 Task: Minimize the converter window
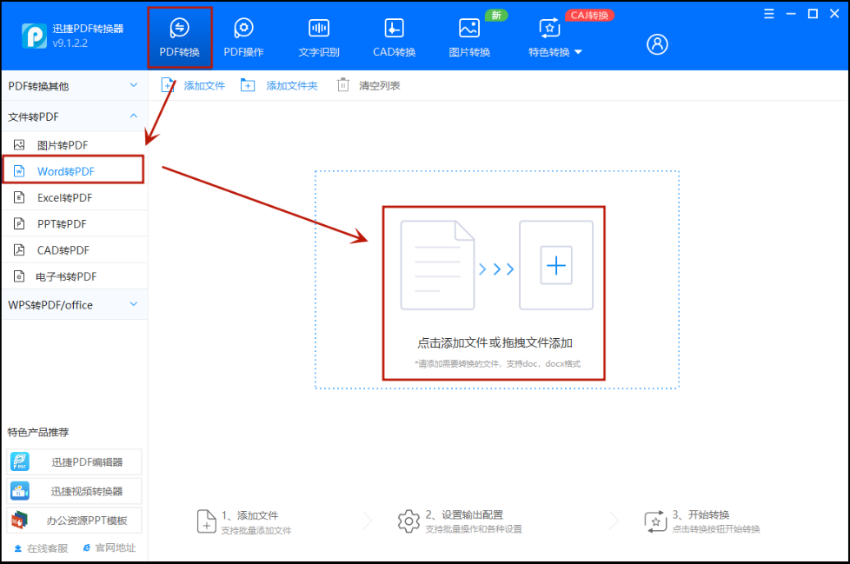pyautogui.click(x=791, y=14)
